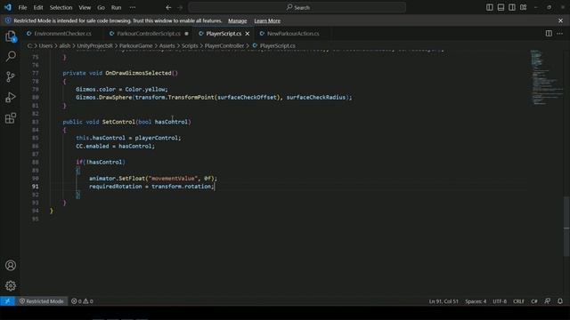
Task: Open the Extensions view
Action: 11,118
